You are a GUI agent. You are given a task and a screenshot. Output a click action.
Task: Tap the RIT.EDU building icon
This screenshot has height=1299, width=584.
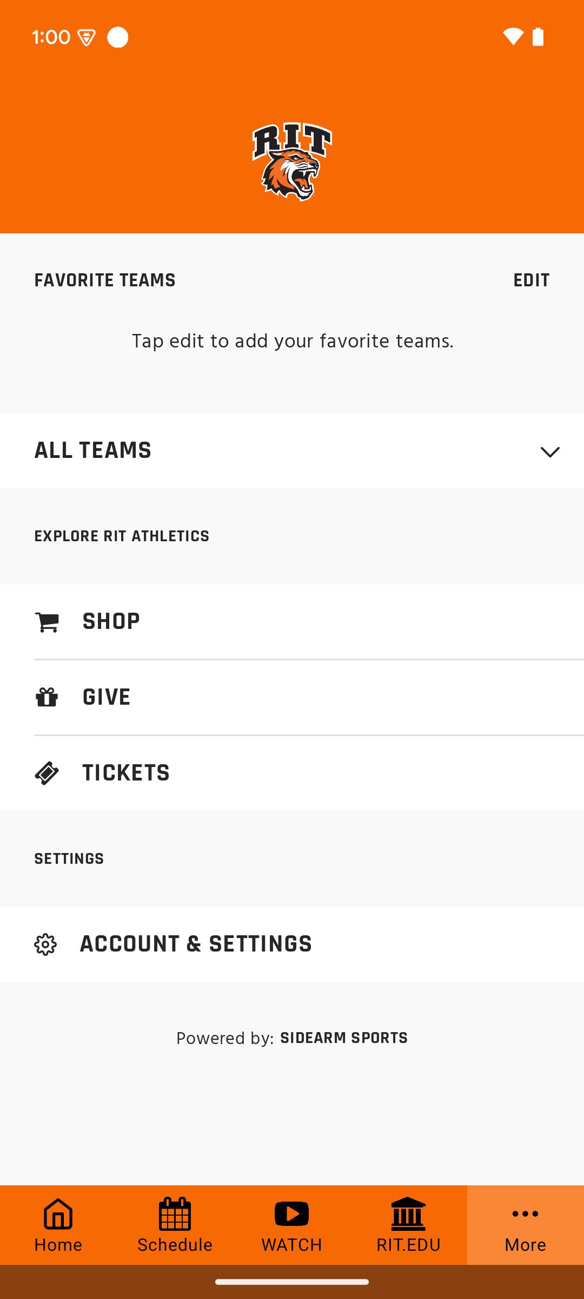coord(409,1213)
